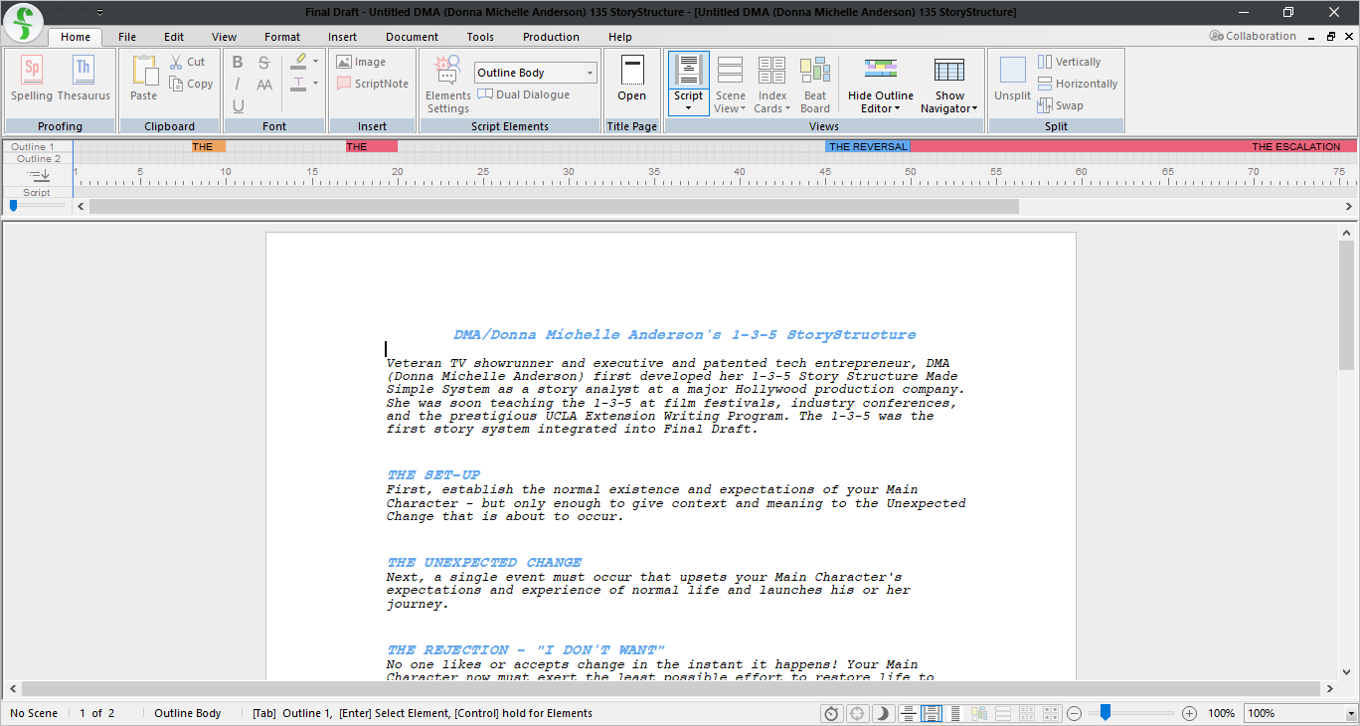Expand text color dropdown arrow
Screen dimensions: 1360x726
[316, 84]
